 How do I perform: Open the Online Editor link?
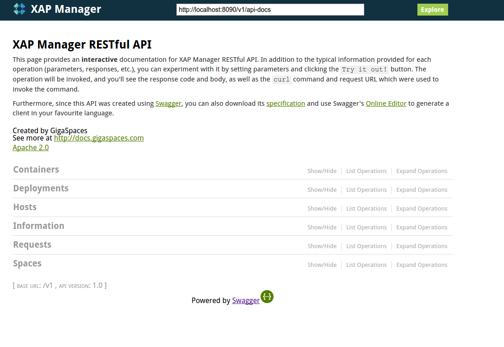point(386,103)
